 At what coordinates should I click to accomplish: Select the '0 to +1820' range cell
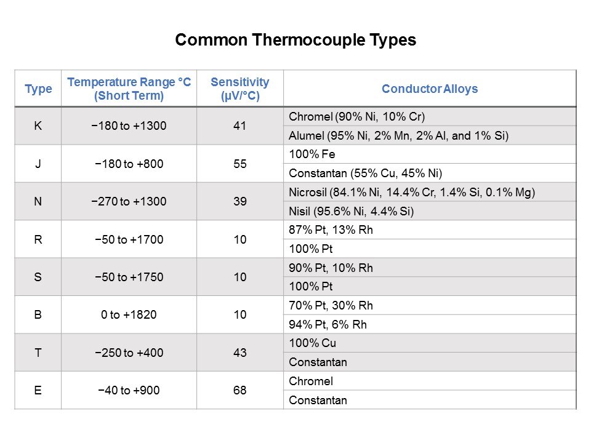click(x=129, y=315)
